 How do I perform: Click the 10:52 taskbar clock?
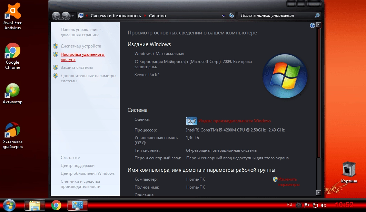pyautogui.click(x=344, y=205)
